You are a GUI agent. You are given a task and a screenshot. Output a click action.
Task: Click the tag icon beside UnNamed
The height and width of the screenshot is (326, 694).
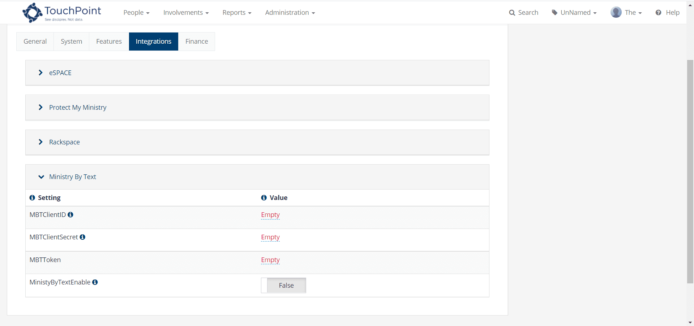point(554,13)
